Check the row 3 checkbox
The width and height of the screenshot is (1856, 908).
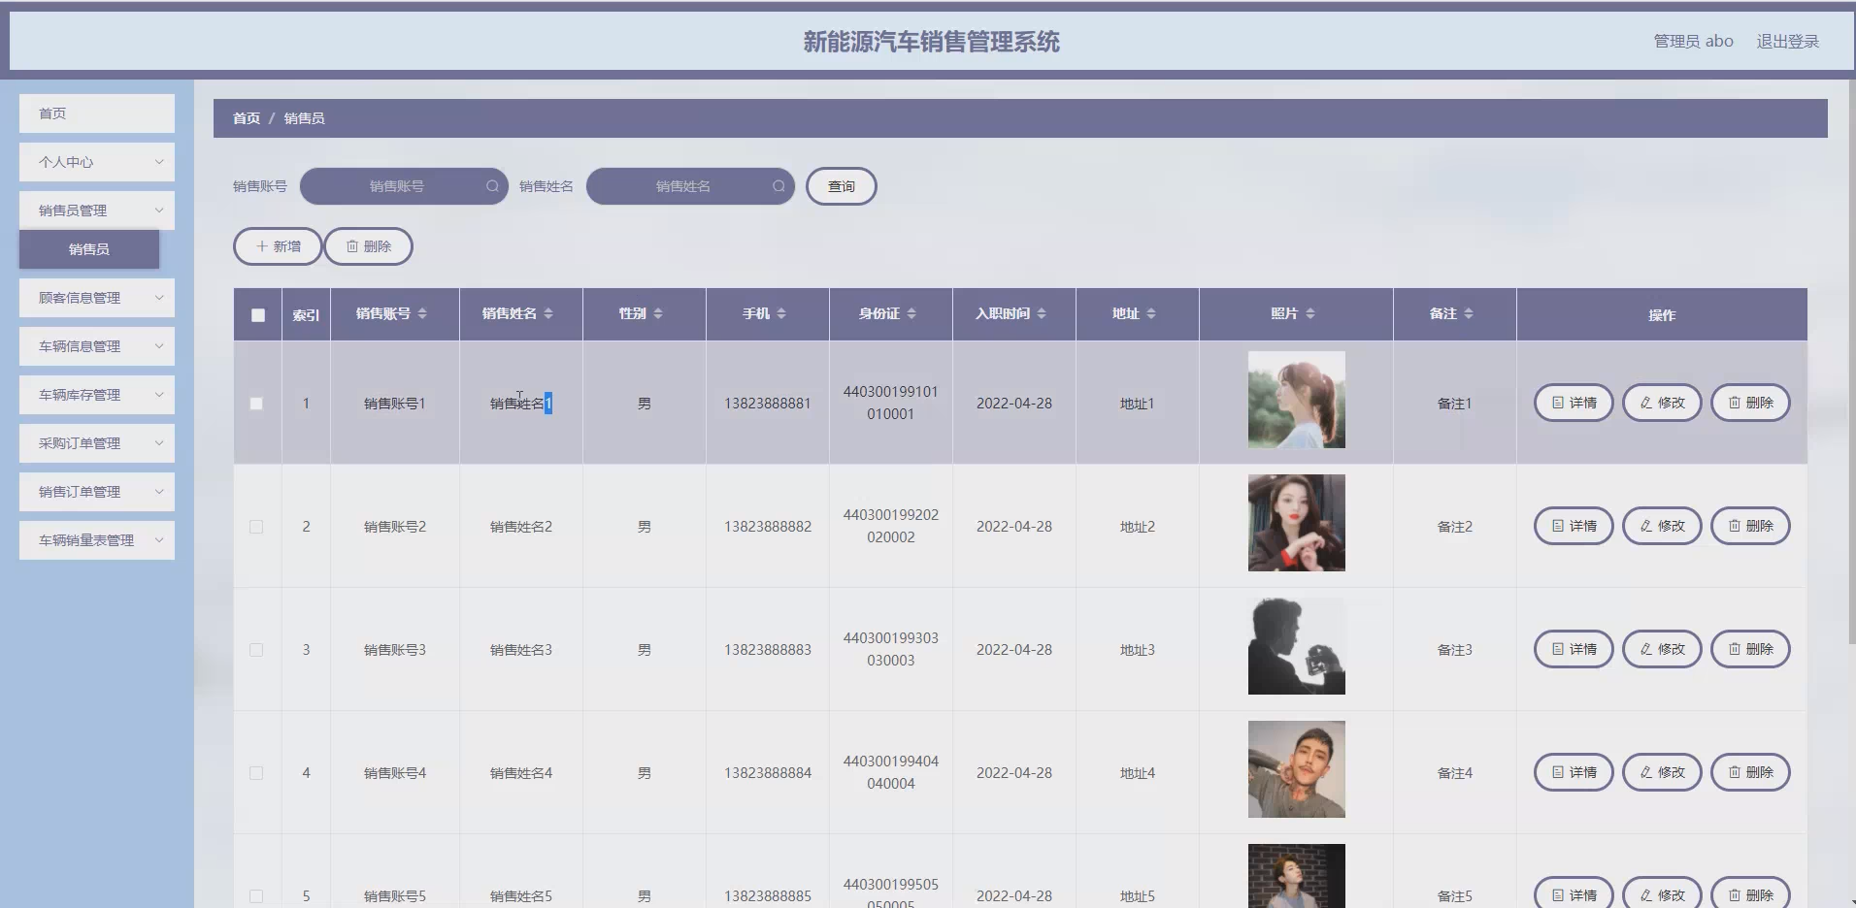256,650
